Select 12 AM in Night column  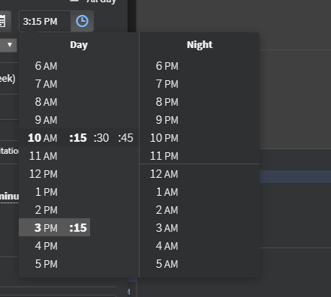164,174
